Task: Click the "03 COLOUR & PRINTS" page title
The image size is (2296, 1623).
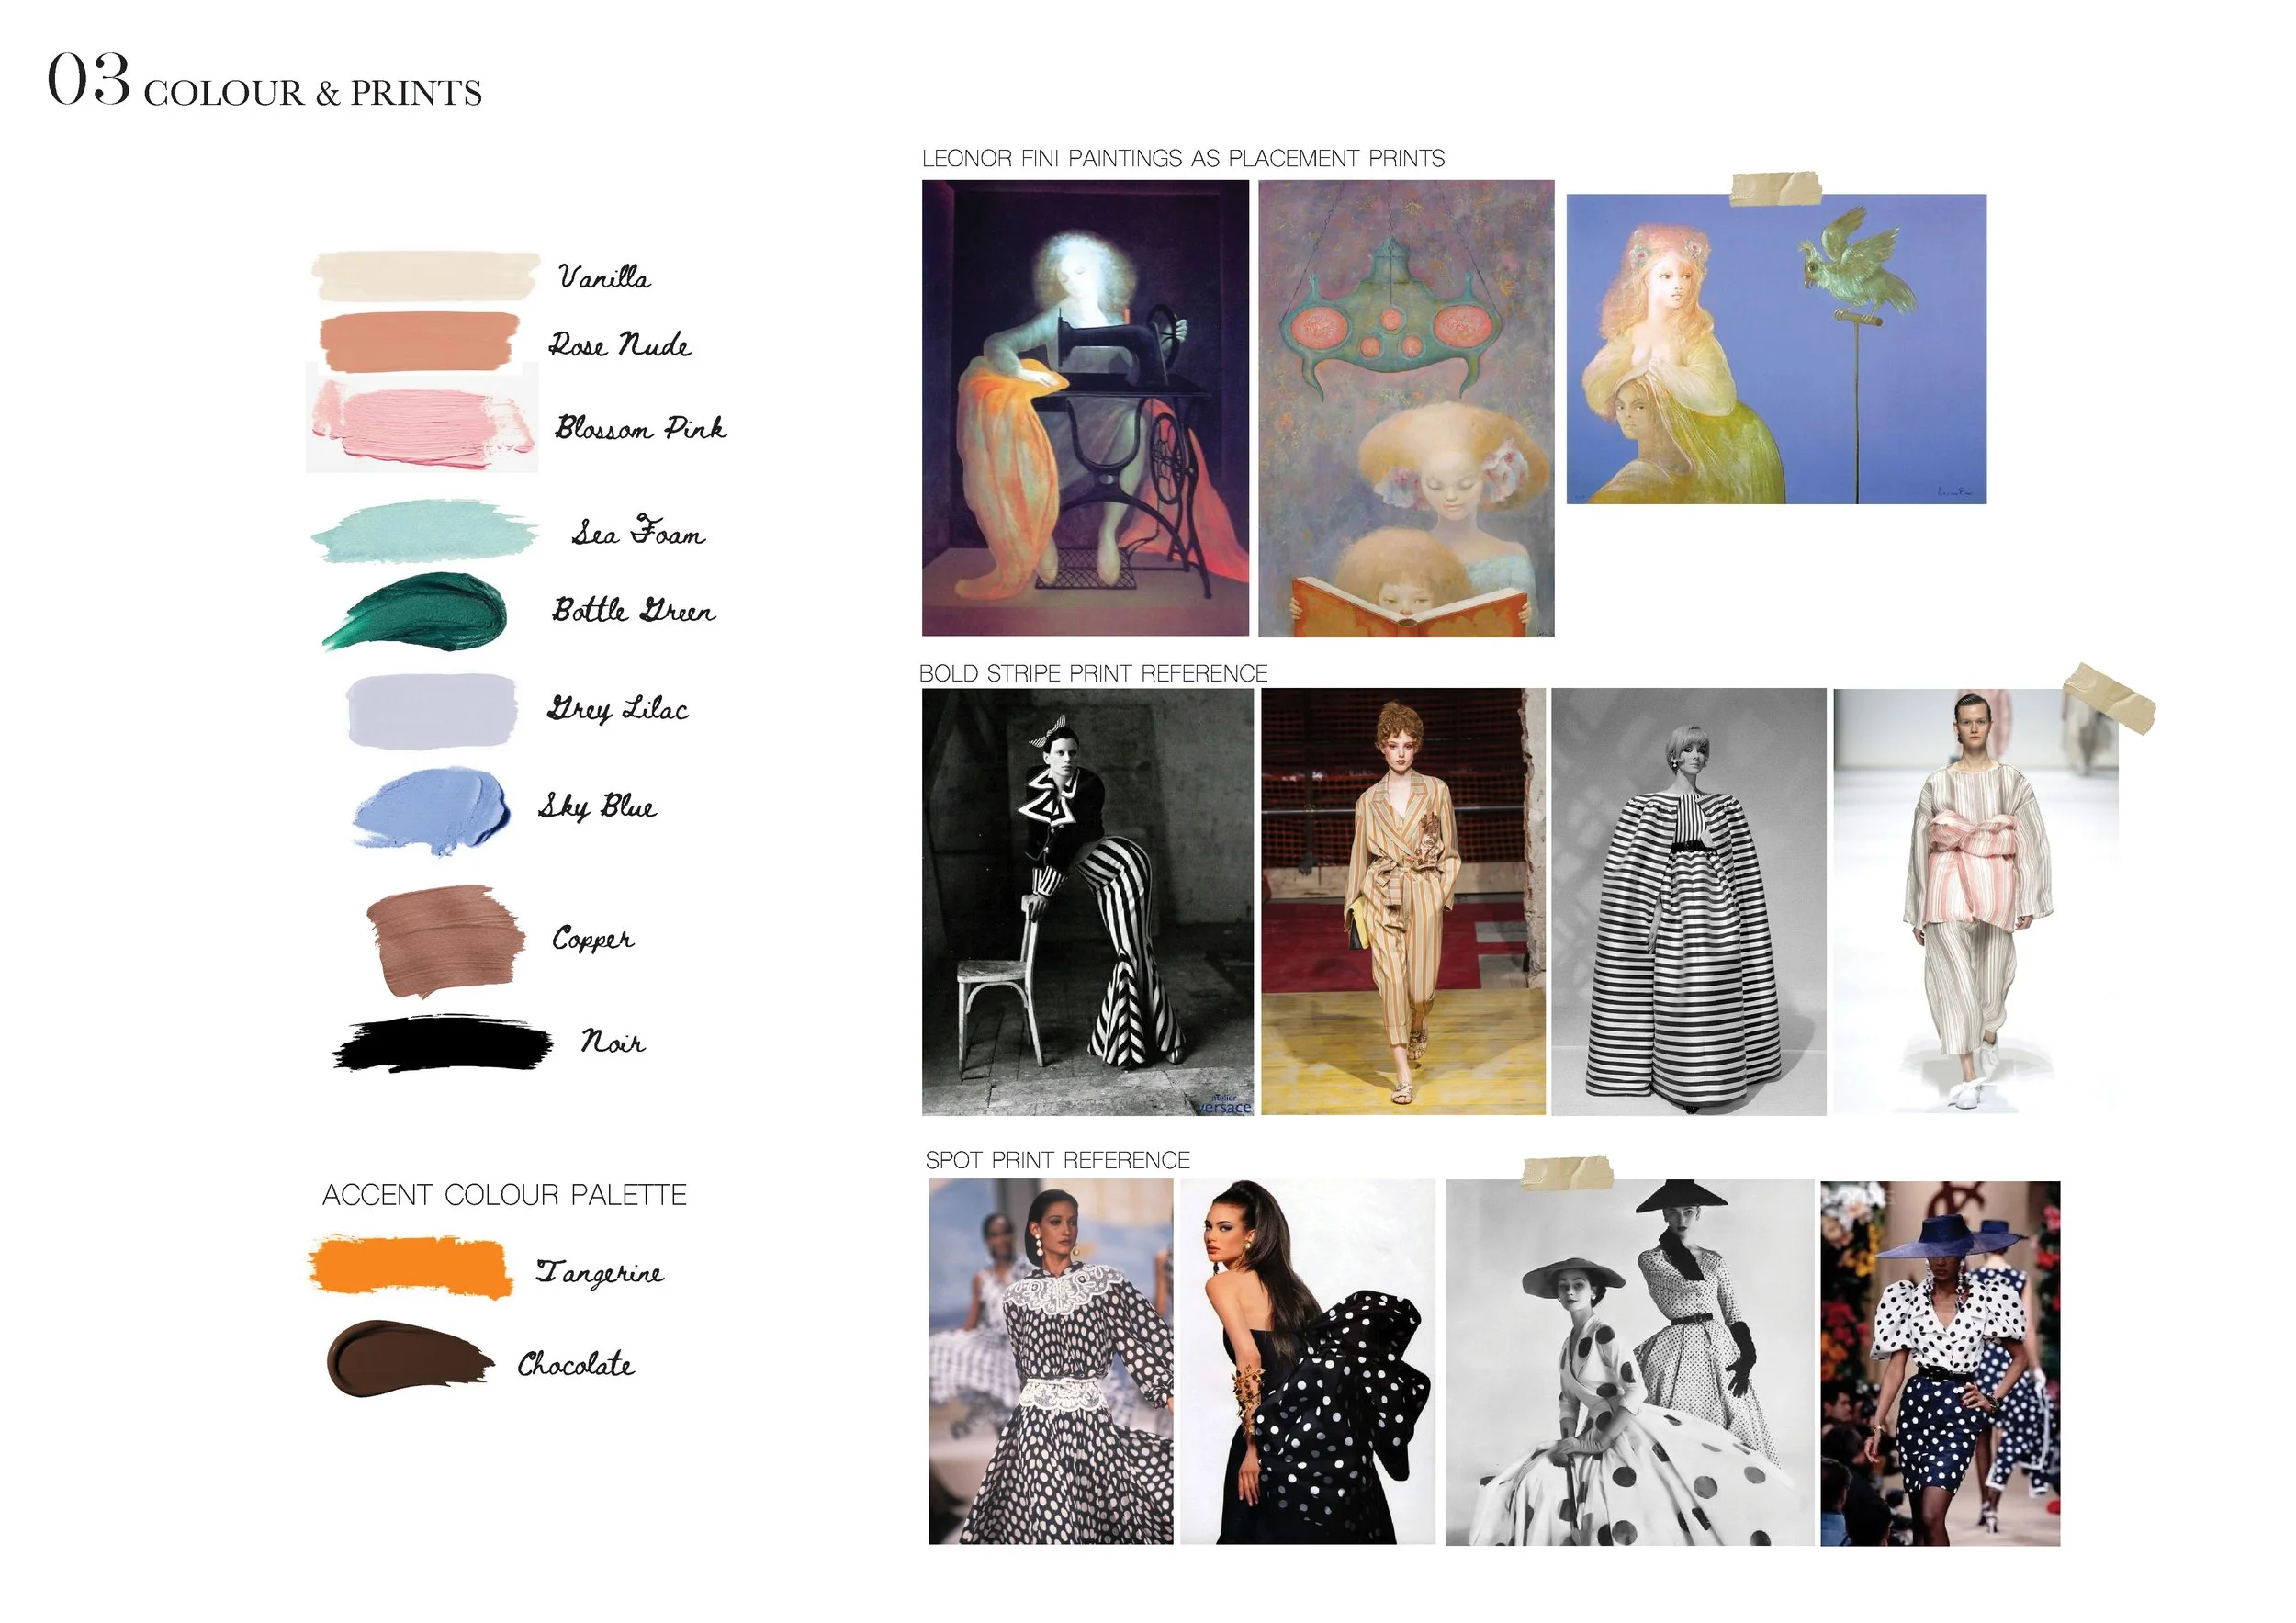Action: point(265,82)
